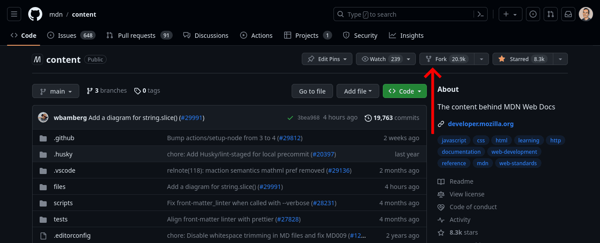Open pull request link #27828
The height and width of the screenshot is (243, 600).
tap(288, 219)
